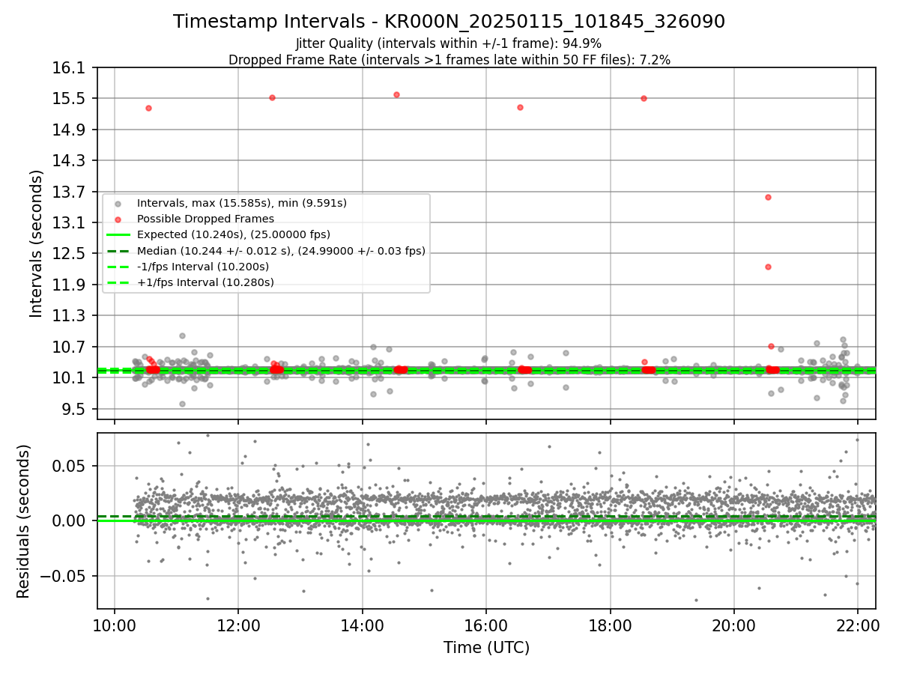Click the x-axis tick label '12:00'

[238, 625]
